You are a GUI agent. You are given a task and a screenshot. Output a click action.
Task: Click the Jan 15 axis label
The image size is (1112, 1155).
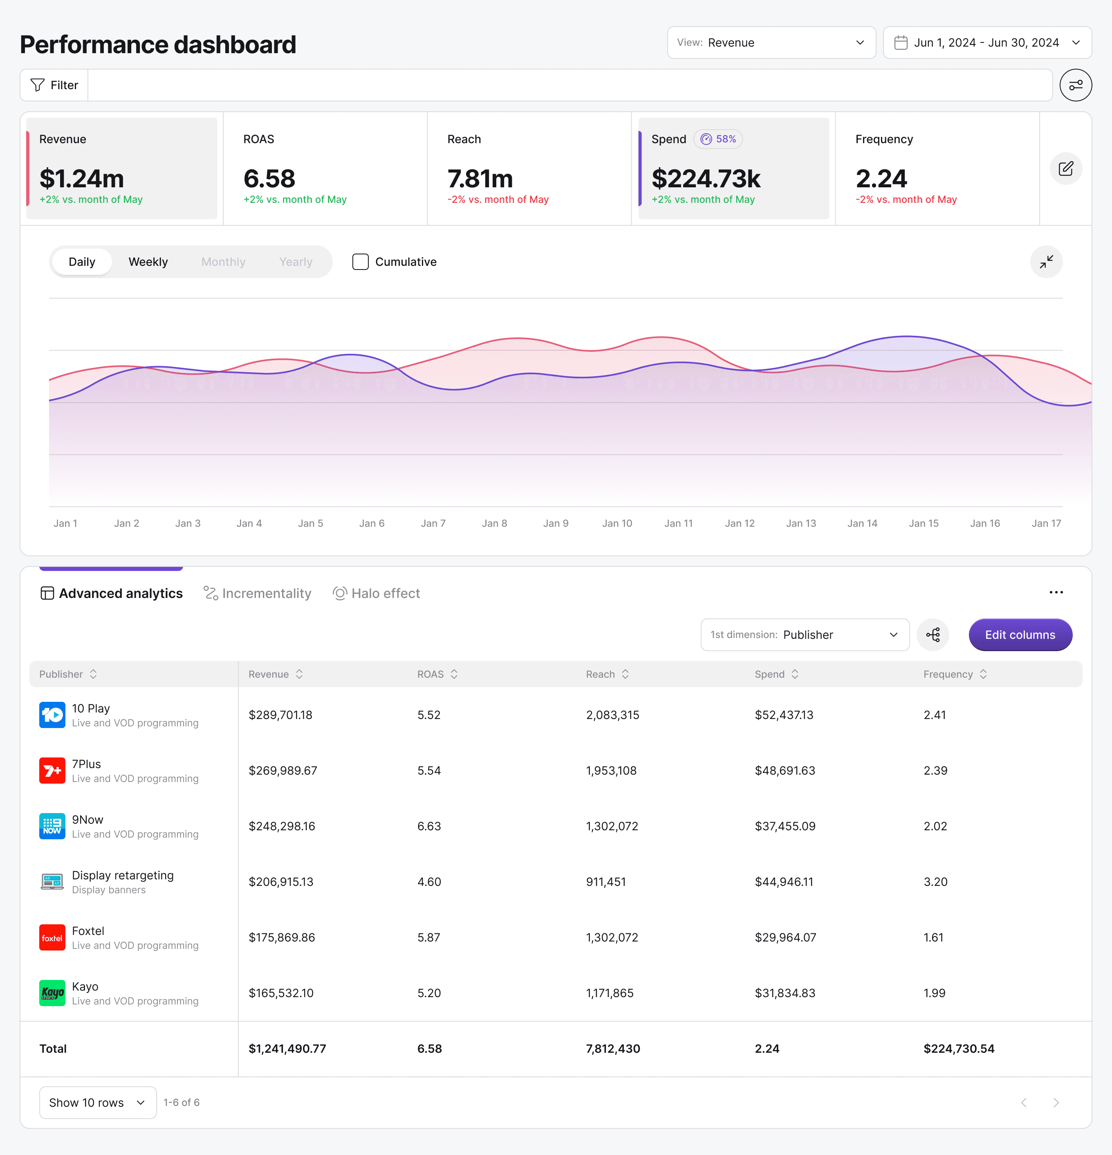point(924,523)
